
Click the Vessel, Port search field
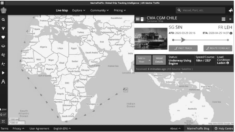click(x=200, y=10)
